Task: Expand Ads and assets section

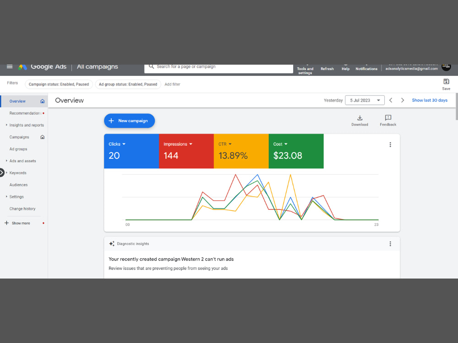Action: click(6, 161)
